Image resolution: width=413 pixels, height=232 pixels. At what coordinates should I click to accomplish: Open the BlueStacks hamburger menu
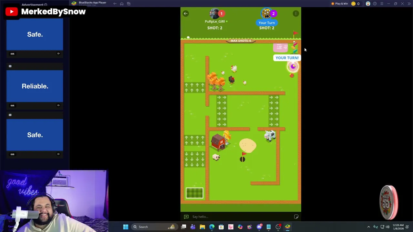click(382, 4)
